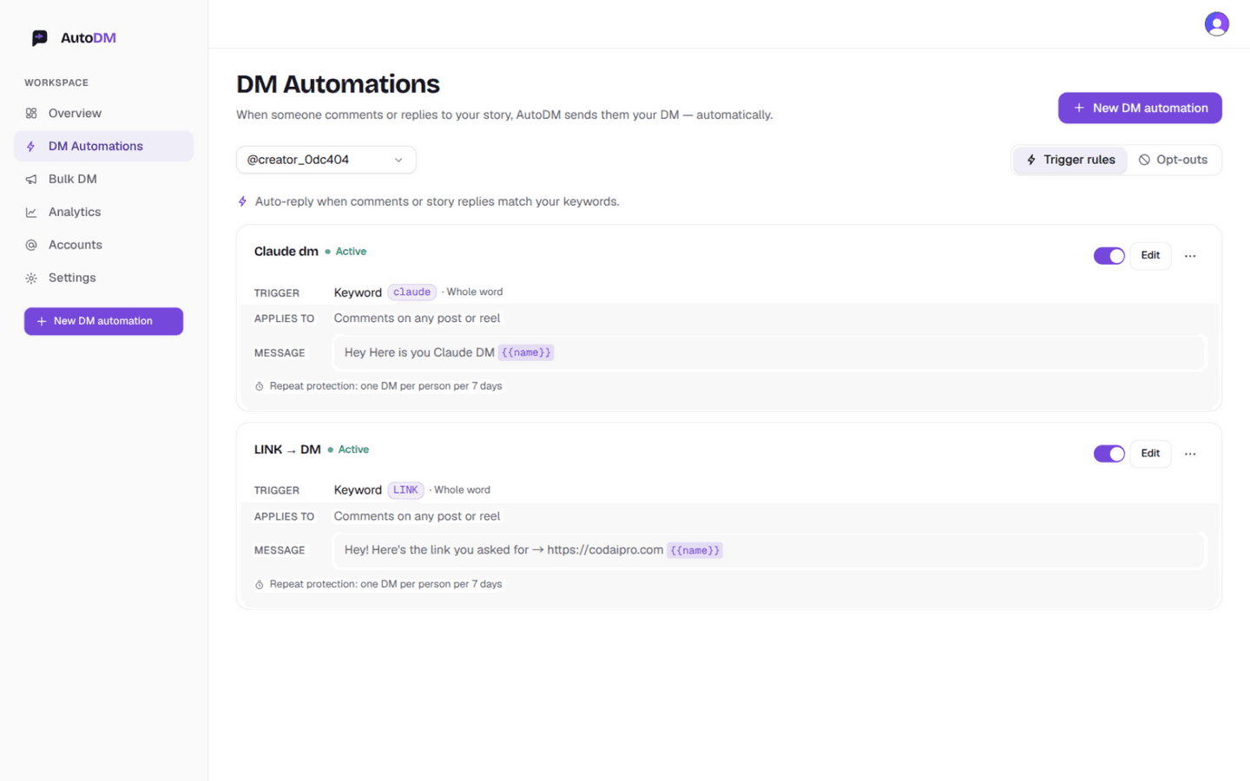Click the clock icon under LINK message
The image size is (1250, 781).
260,584
